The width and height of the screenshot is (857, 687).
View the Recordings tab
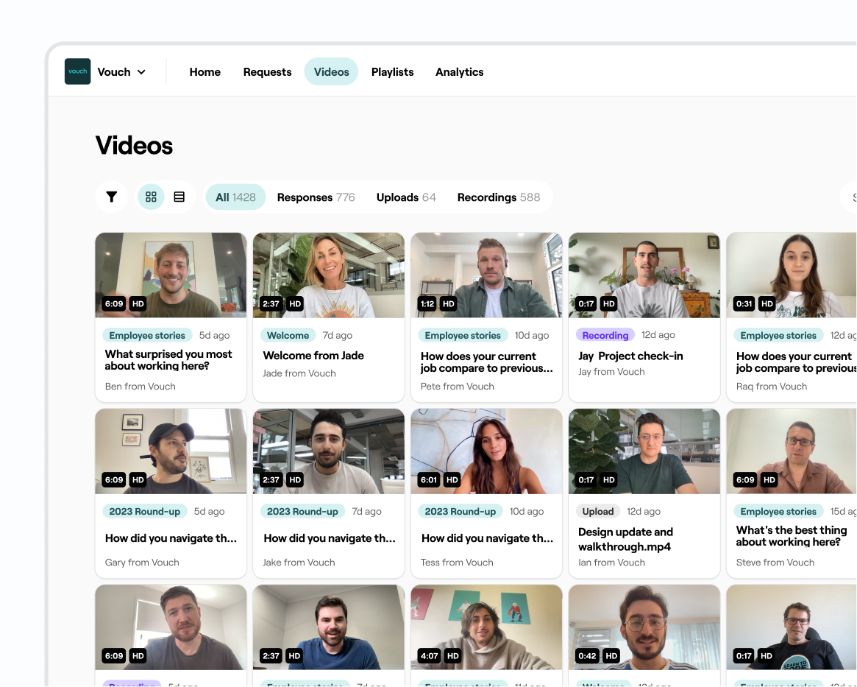coord(499,197)
